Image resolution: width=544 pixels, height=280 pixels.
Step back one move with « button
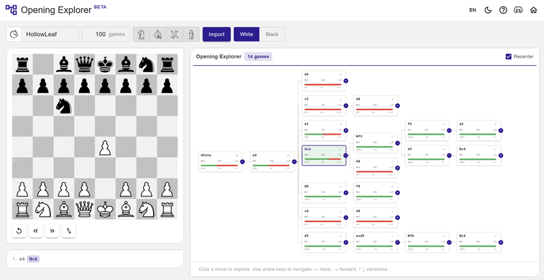click(x=35, y=231)
